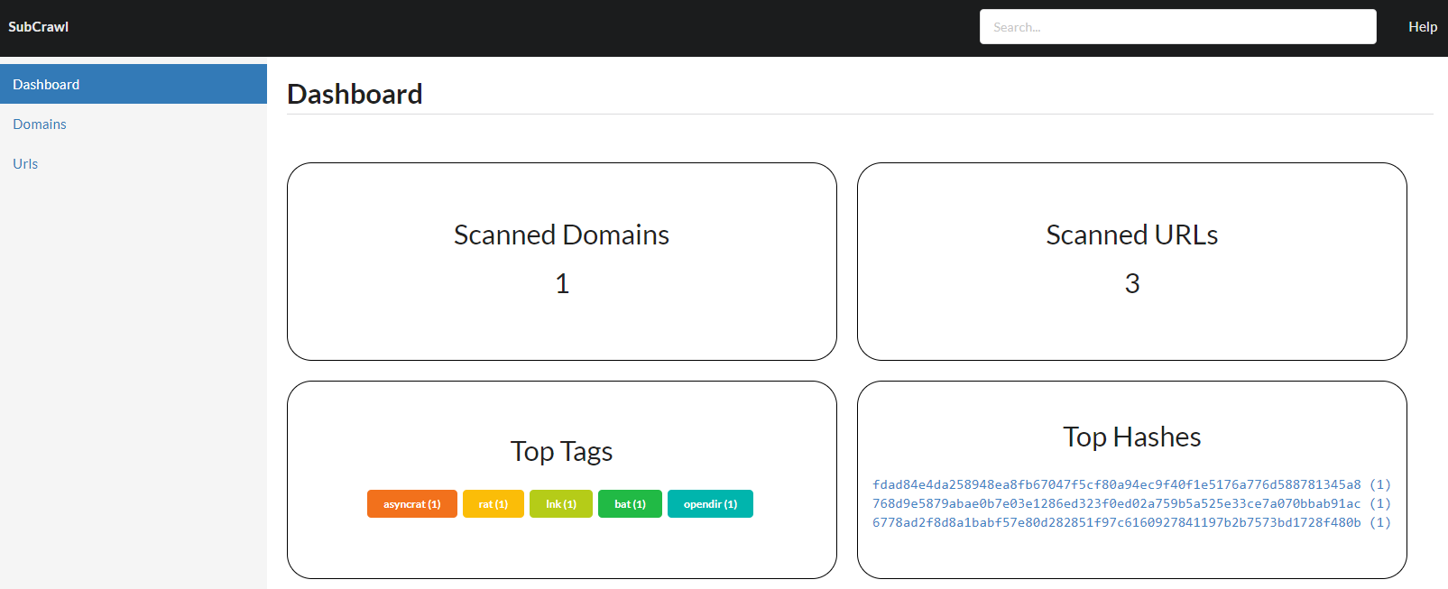Click the Scanned URLs heading
Screen dimensions: 1448x589
(x=1132, y=235)
